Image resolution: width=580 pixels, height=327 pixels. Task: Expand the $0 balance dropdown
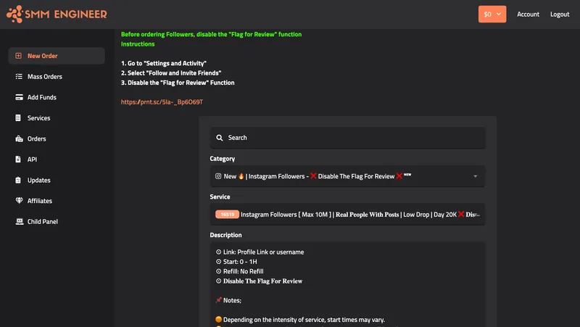click(492, 14)
